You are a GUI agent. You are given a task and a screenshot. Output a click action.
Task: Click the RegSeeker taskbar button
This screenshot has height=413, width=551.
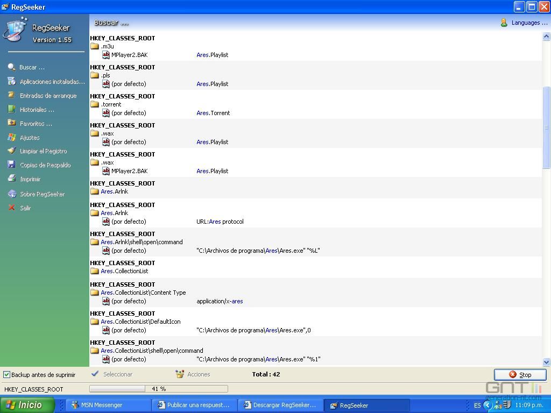(366, 405)
